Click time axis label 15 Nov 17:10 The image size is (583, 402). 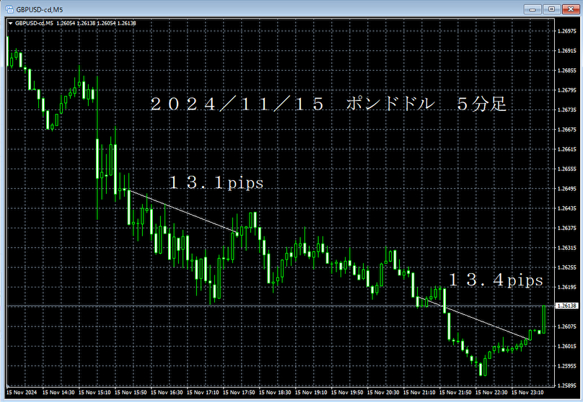pyautogui.click(x=203, y=393)
